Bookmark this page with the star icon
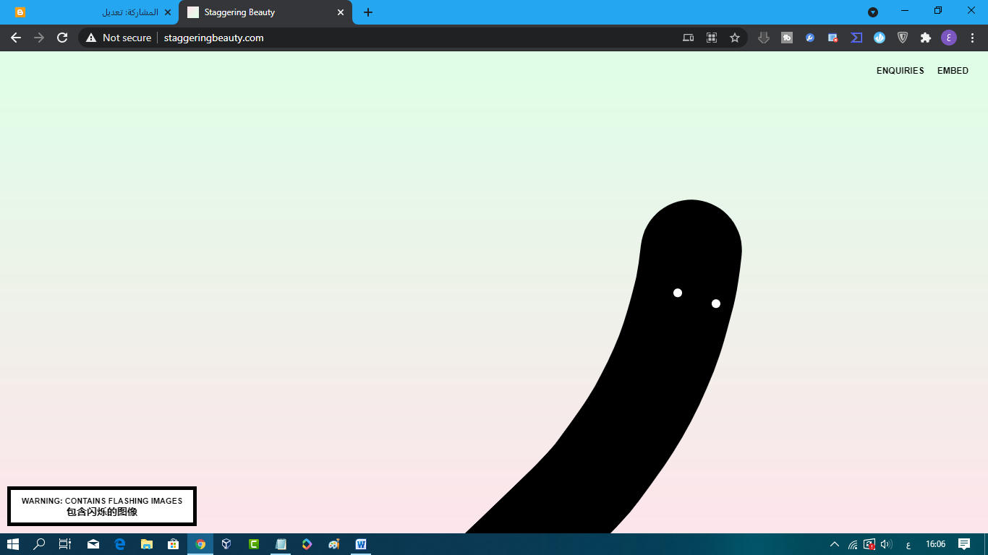The image size is (988, 555). click(x=735, y=38)
